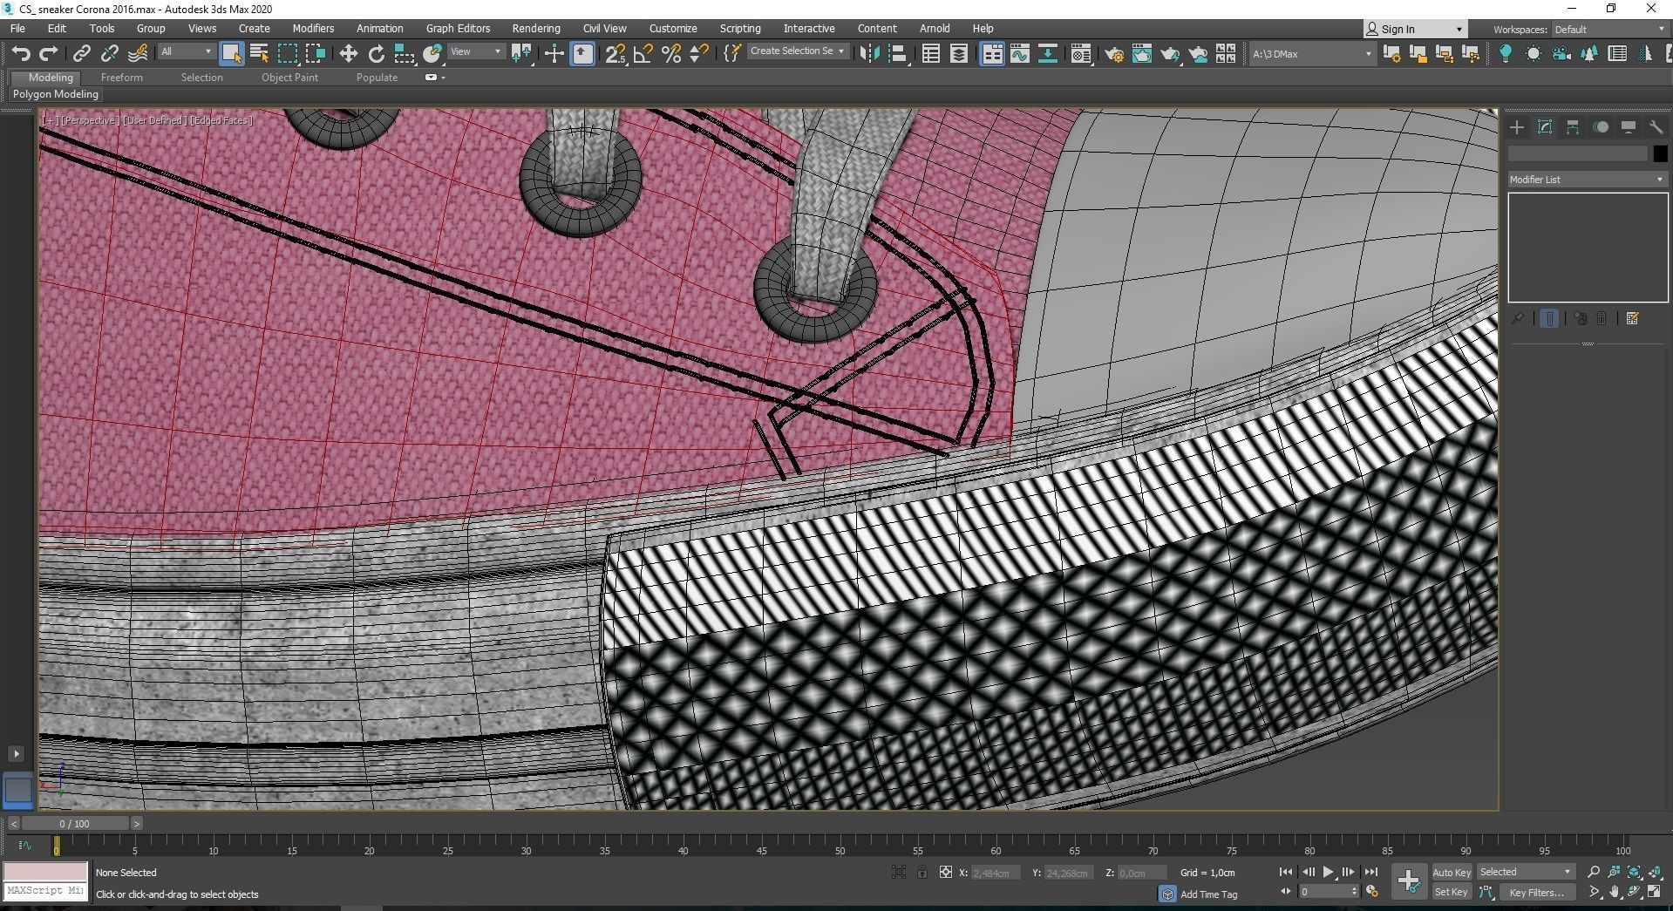This screenshot has width=1673, height=911.
Task: Open the Scripting menu
Action: point(740,29)
